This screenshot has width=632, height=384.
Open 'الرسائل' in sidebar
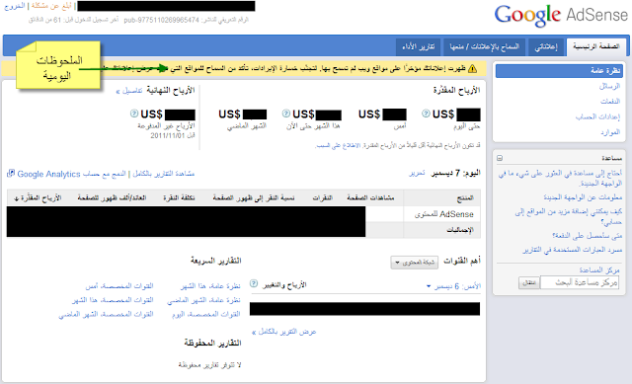click(x=609, y=86)
